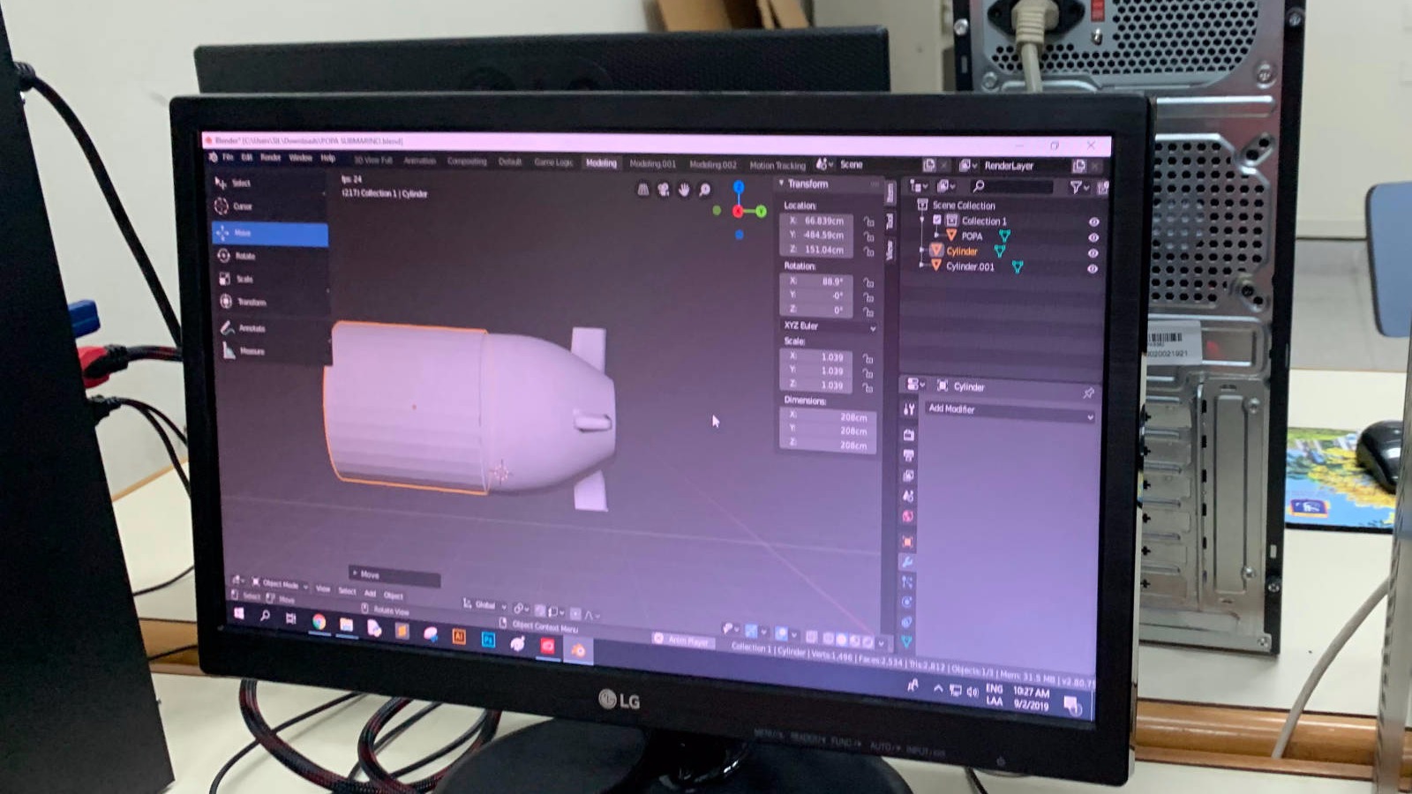The height and width of the screenshot is (794, 1412).
Task: Open the Object Constraints tab icon
Action: 906,623
